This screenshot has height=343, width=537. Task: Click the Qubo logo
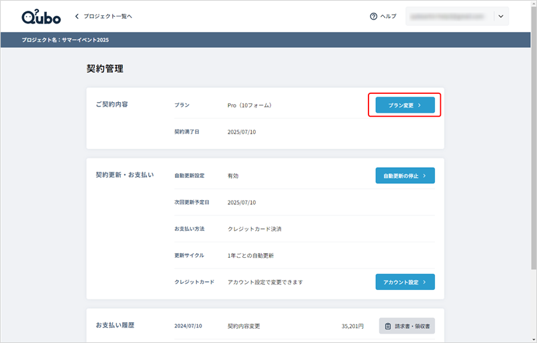[40, 16]
